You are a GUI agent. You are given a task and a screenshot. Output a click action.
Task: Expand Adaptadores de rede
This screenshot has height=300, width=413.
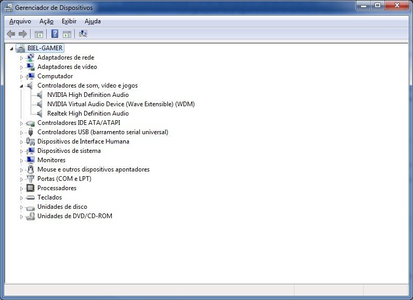click(x=22, y=58)
